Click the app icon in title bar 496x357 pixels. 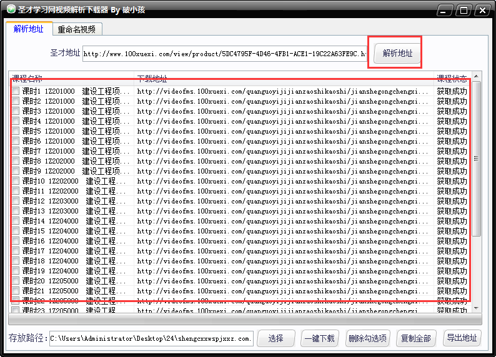(11, 10)
